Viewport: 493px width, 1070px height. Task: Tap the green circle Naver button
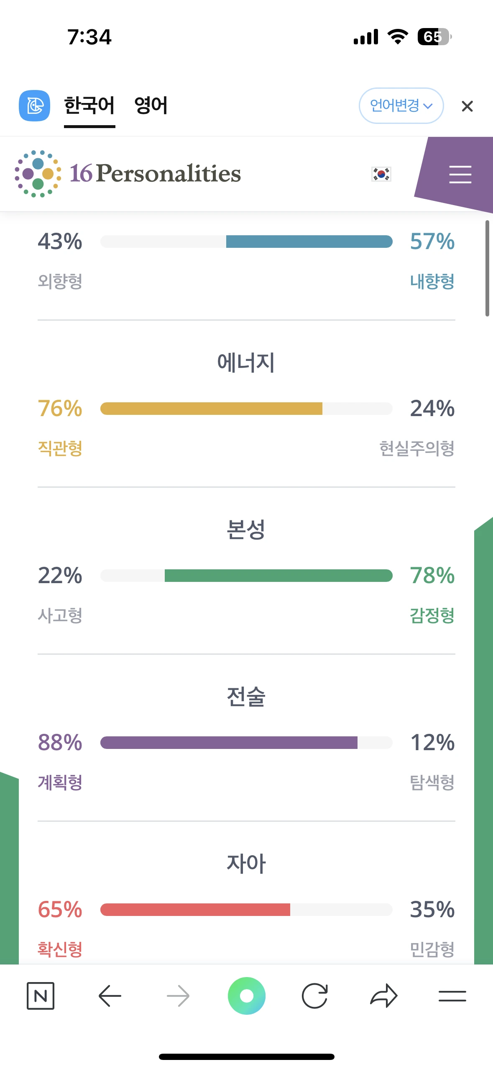point(247,996)
